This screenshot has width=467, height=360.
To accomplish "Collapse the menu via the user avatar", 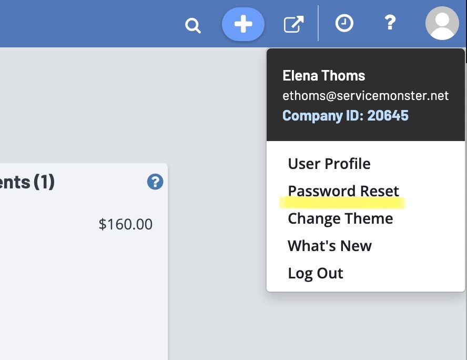I will pos(442,23).
